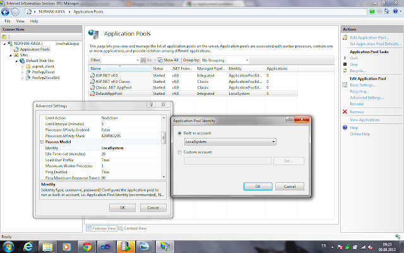The height and width of the screenshot is (253, 404).
Task: Stop the selected application pool
Action: pos(353,65)
